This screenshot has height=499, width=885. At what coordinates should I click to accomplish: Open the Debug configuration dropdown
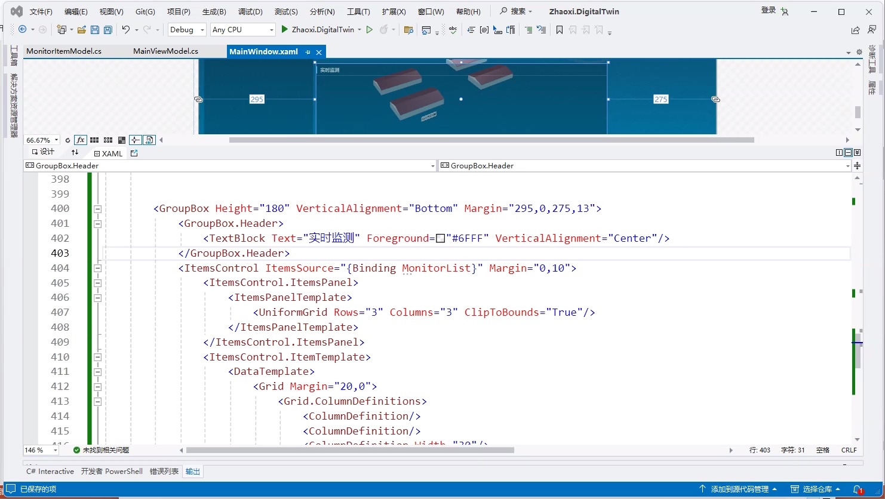(x=187, y=30)
